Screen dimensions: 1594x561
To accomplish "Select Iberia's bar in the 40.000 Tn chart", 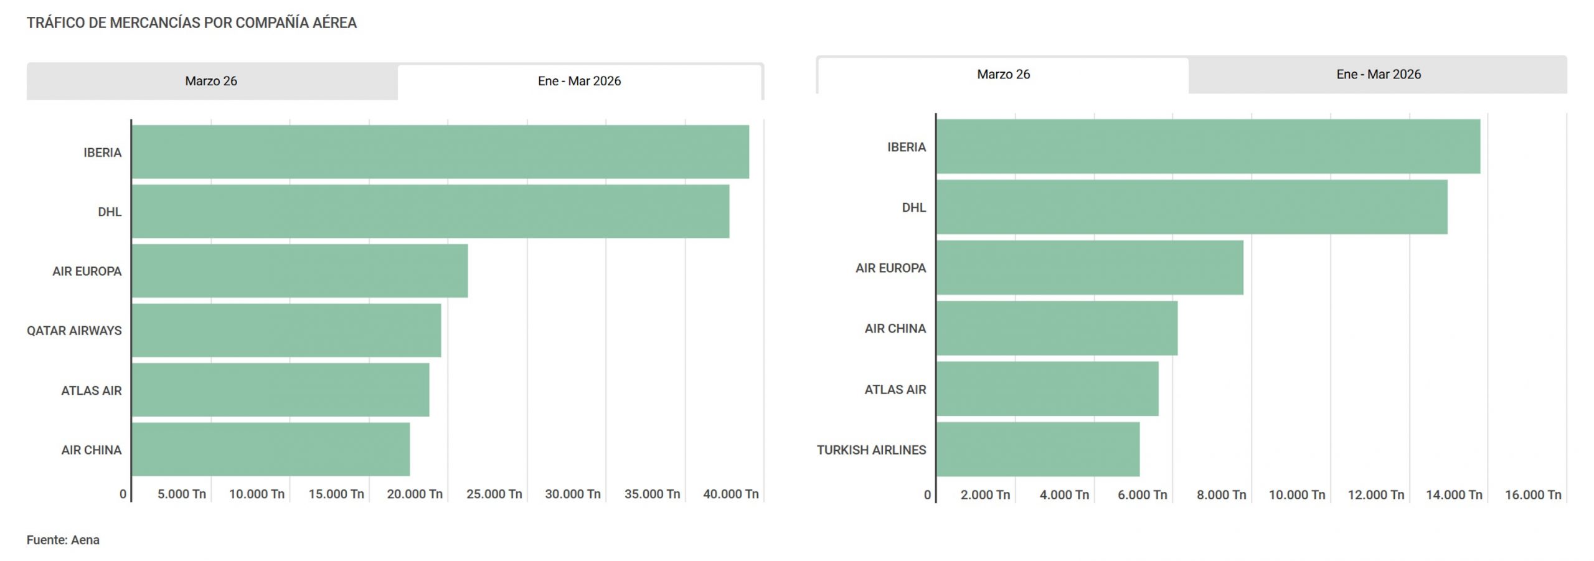I will 440,152.
